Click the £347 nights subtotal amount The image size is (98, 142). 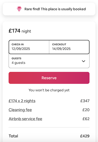85,101
